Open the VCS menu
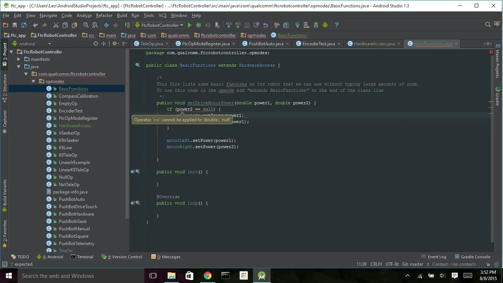Viewport: 503px width, 283px height. 162,15
